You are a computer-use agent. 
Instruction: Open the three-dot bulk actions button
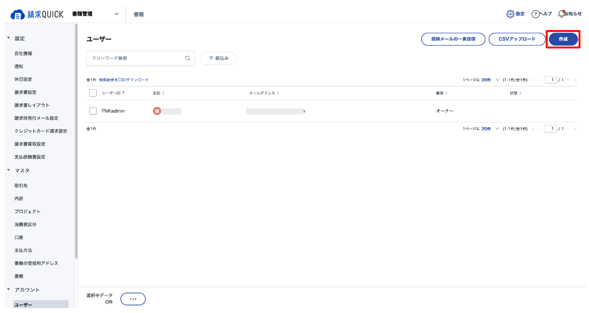pyautogui.click(x=133, y=299)
